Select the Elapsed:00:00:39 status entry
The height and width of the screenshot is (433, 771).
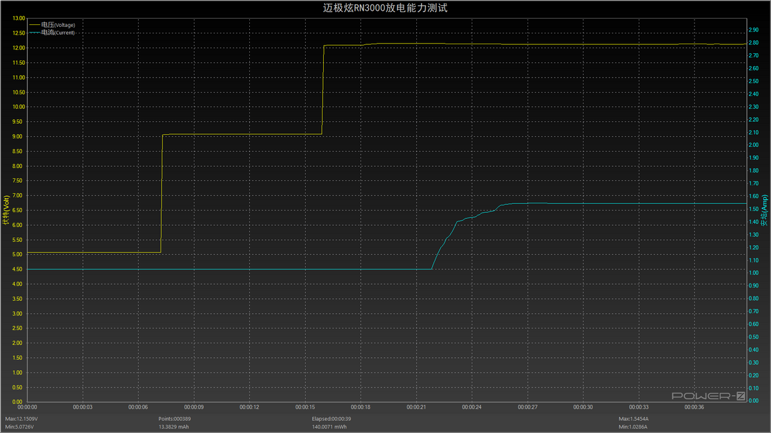[332, 418]
